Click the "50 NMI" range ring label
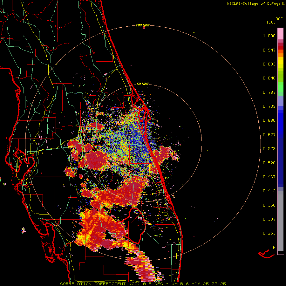 (x=143, y=84)
